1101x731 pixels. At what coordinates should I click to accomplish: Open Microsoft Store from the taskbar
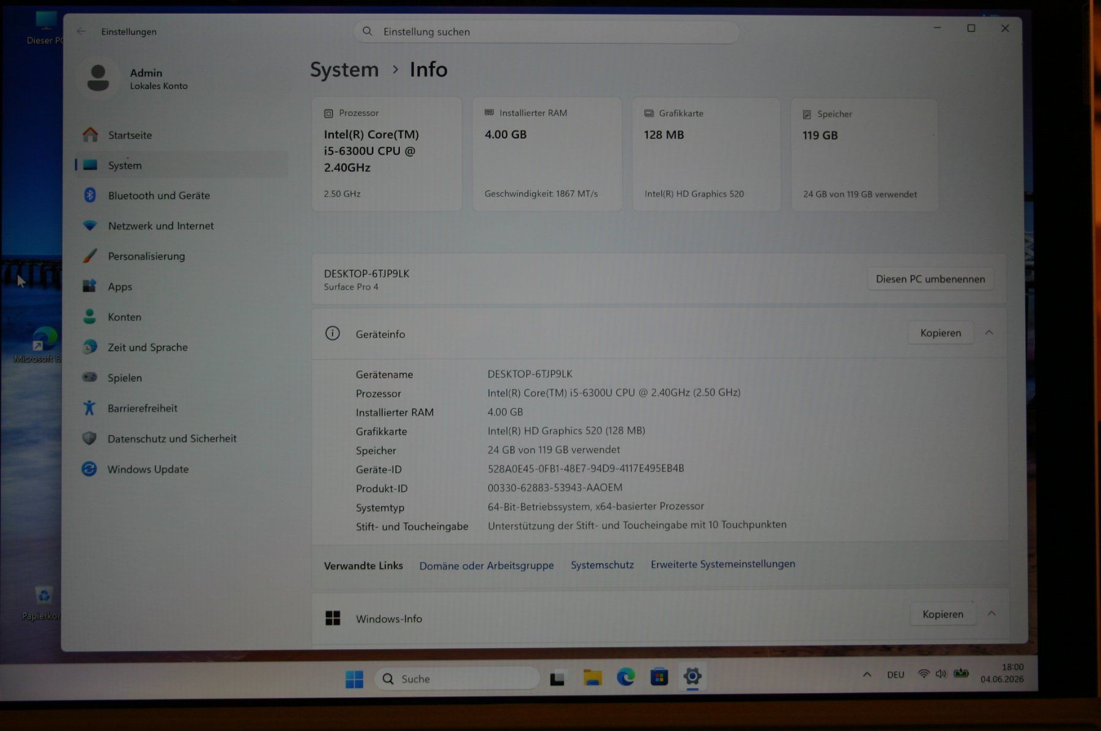click(659, 677)
